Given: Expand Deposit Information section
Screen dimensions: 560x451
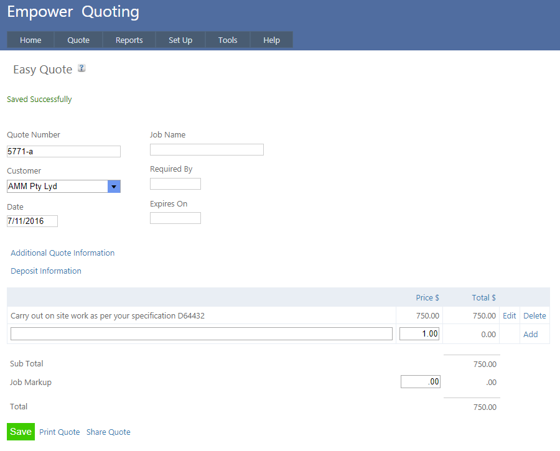Looking at the screenshot, I should 46,271.
